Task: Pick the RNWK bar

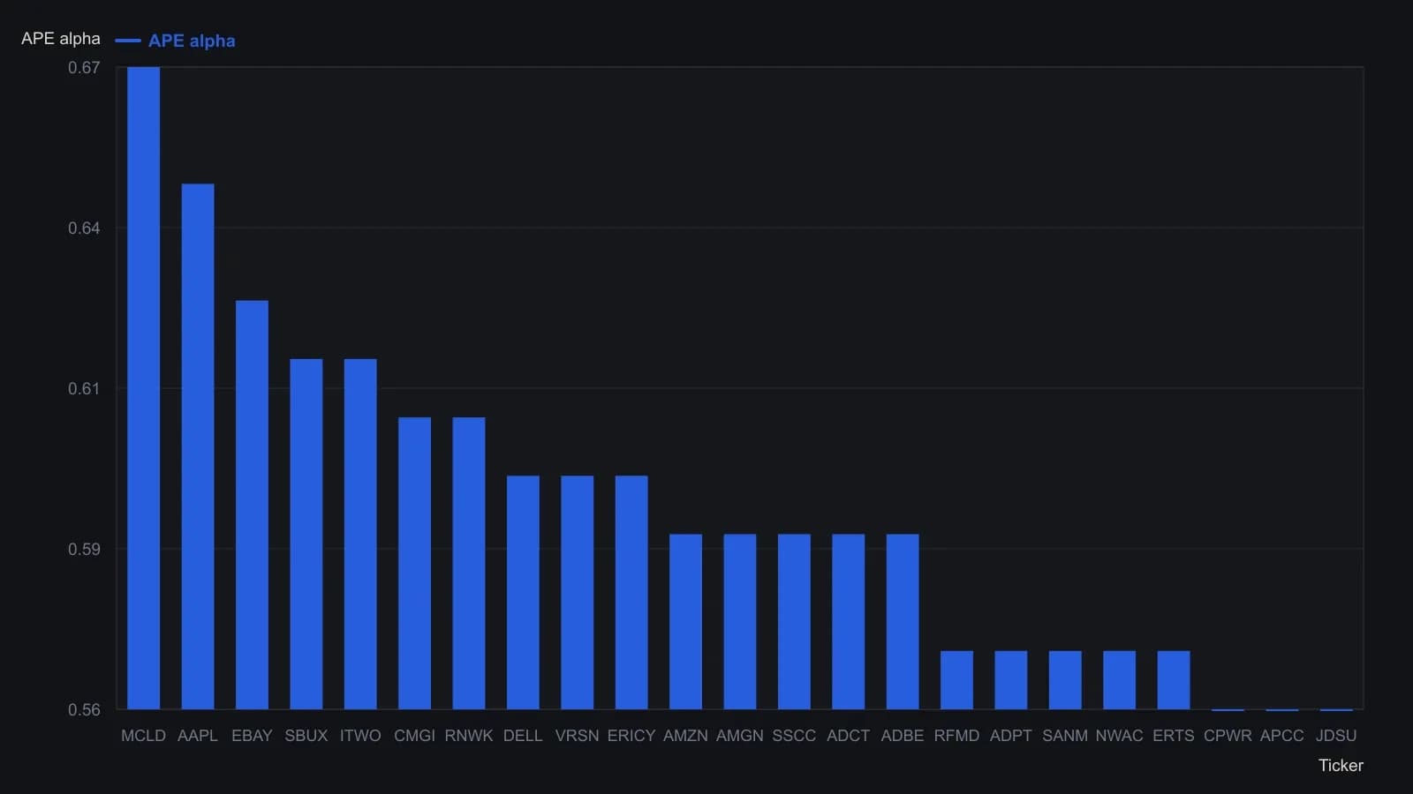Action: 469,563
